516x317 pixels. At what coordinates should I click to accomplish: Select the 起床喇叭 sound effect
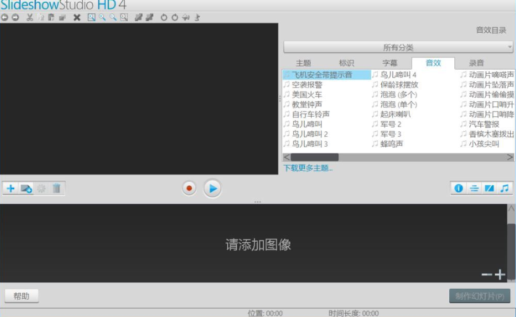(395, 114)
